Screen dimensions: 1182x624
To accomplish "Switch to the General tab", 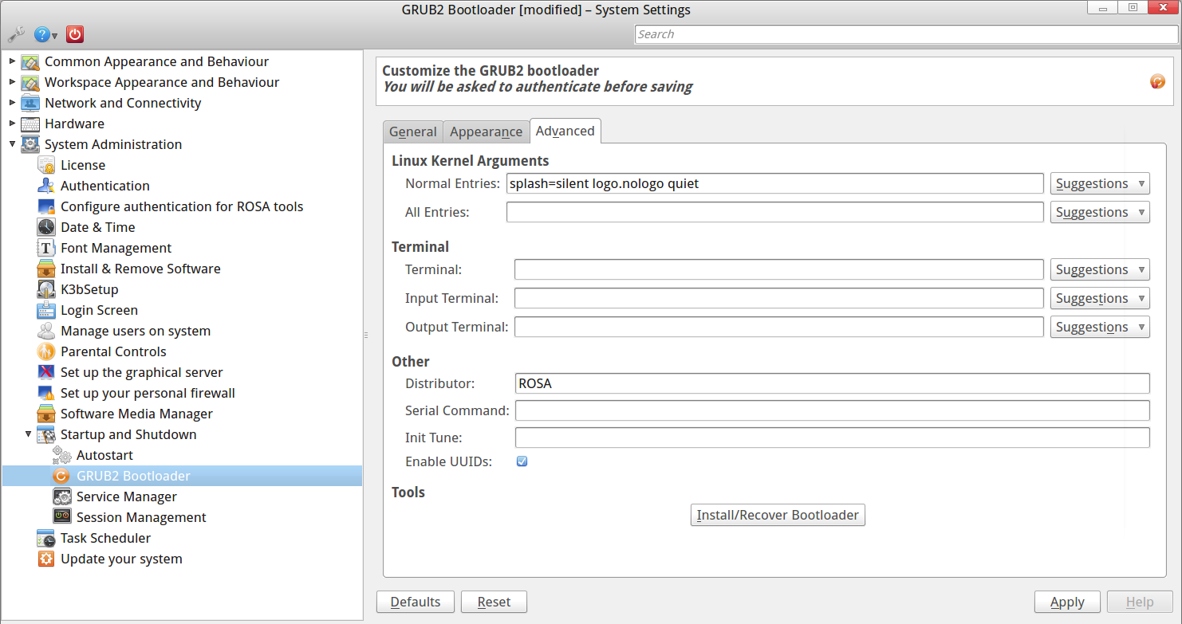I will pyautogui.click(x=412, y=131).
